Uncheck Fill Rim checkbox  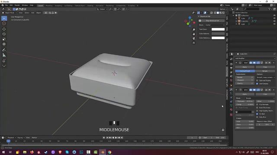(x=257, y=114)
